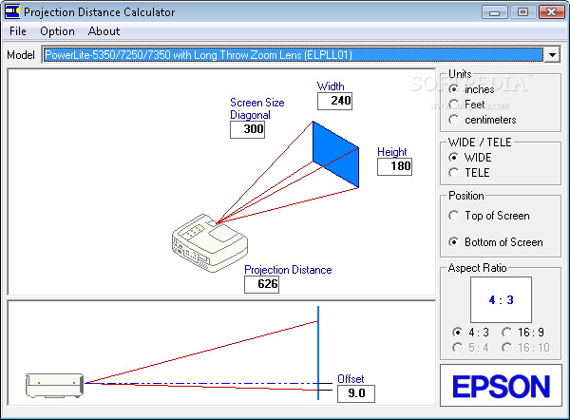570x420 pixels.
Task: Set position to Top of Screen
Action: tap(489, 216)
